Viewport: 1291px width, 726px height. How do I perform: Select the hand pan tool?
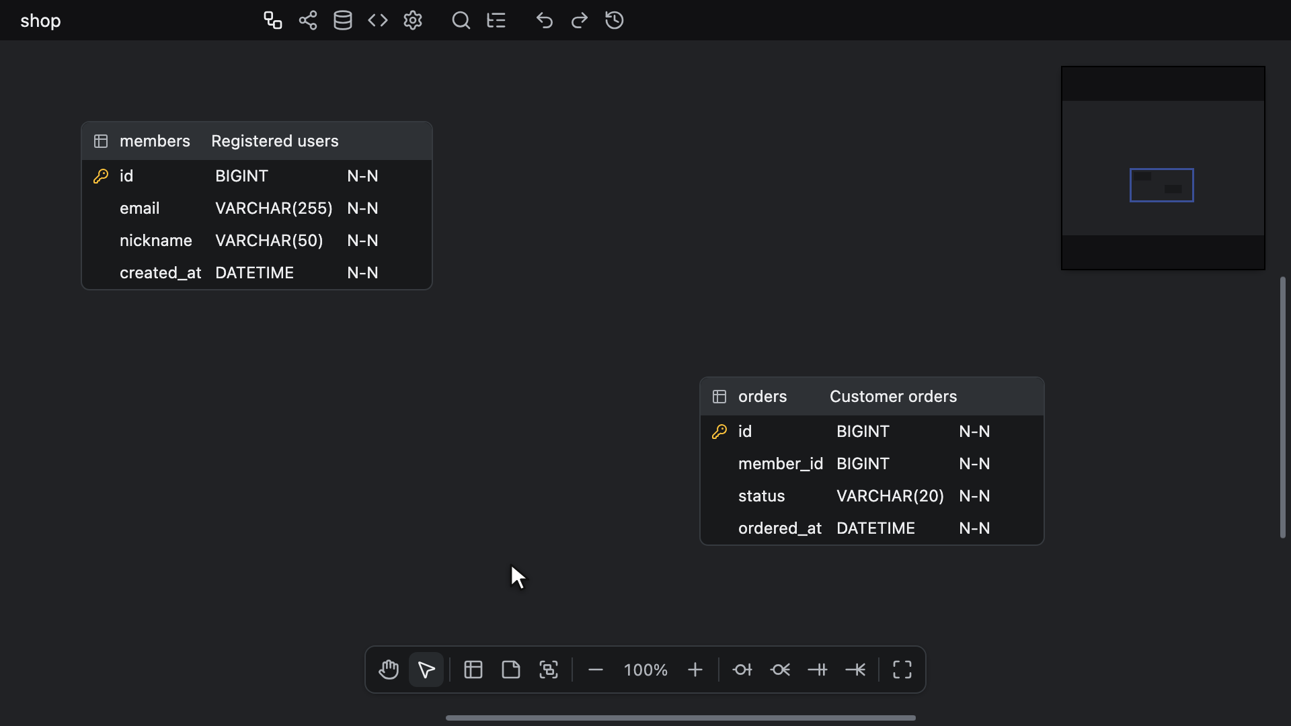389,670
